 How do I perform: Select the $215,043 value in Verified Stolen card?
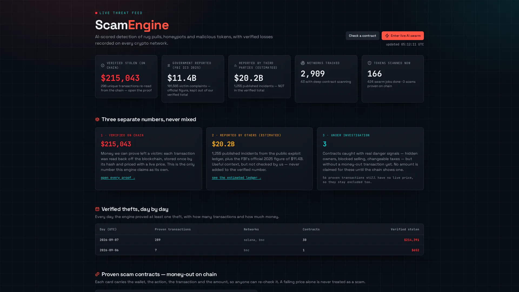[120, 78]
